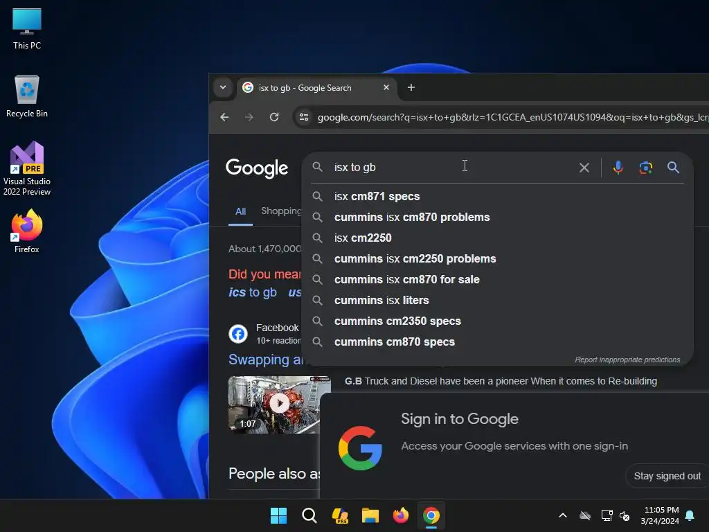Go forward in Chrome navigation
709x532 pixels.
pos(249,117)
